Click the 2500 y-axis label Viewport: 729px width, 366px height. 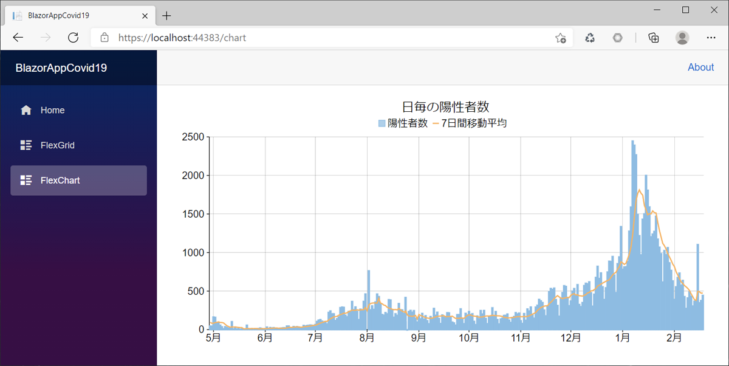coord(193,137)
